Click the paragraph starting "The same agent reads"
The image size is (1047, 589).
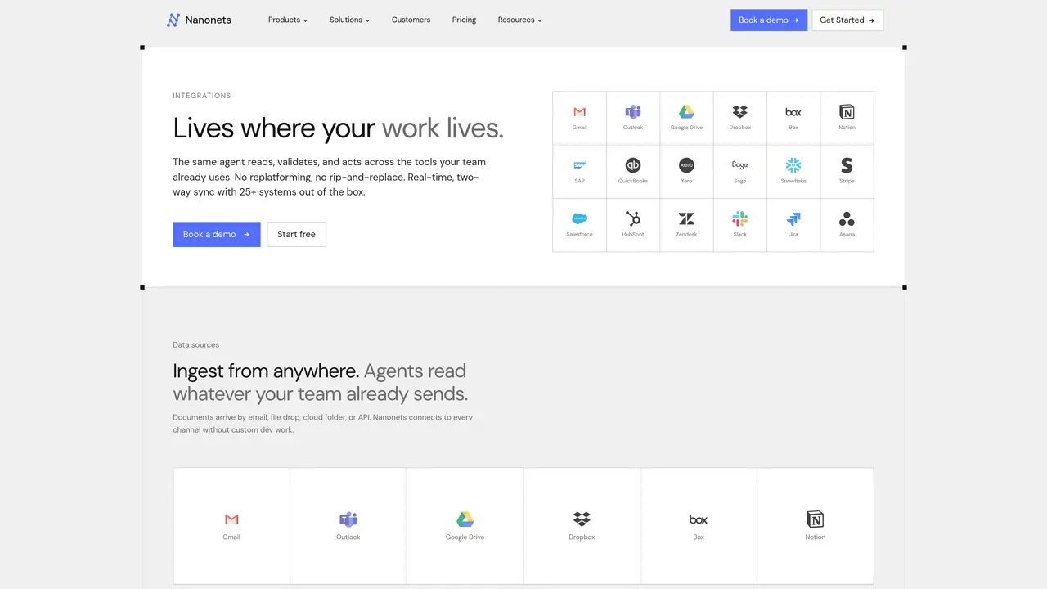pyautogui.click(x=330, y=177)
